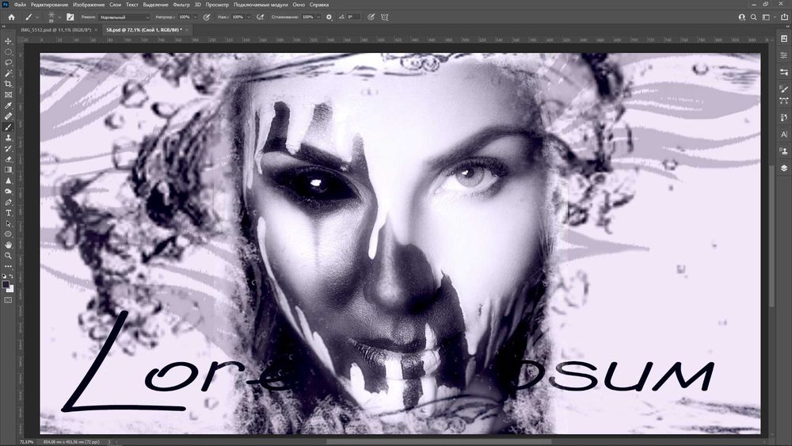Select the Elliptical Marquee tool
792x446 pixels.
click(8, 51)
